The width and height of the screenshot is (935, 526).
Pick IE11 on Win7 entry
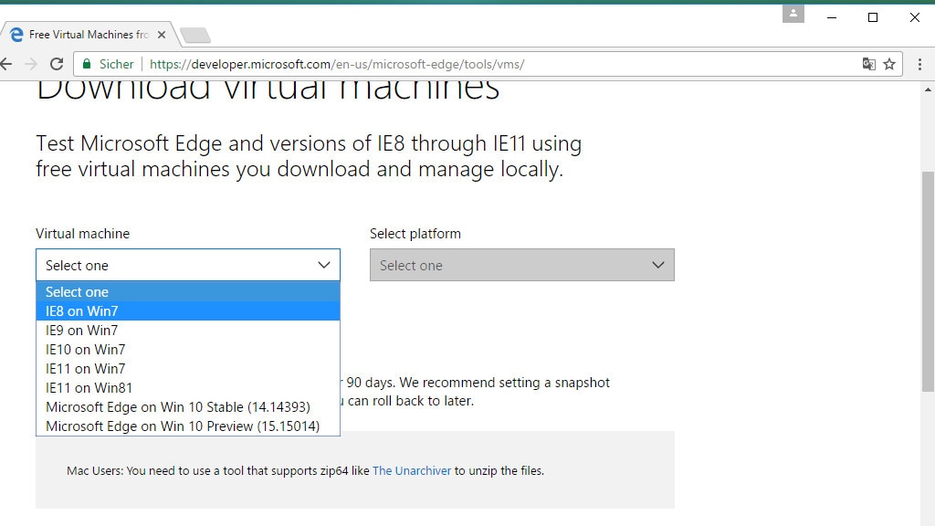[86, 369]
